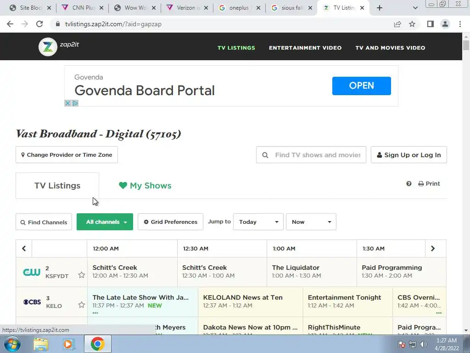The height and width of the screenshot is (353, 470).
Task: Close the TV Listing browser tab
Action: tap(362, 8)
